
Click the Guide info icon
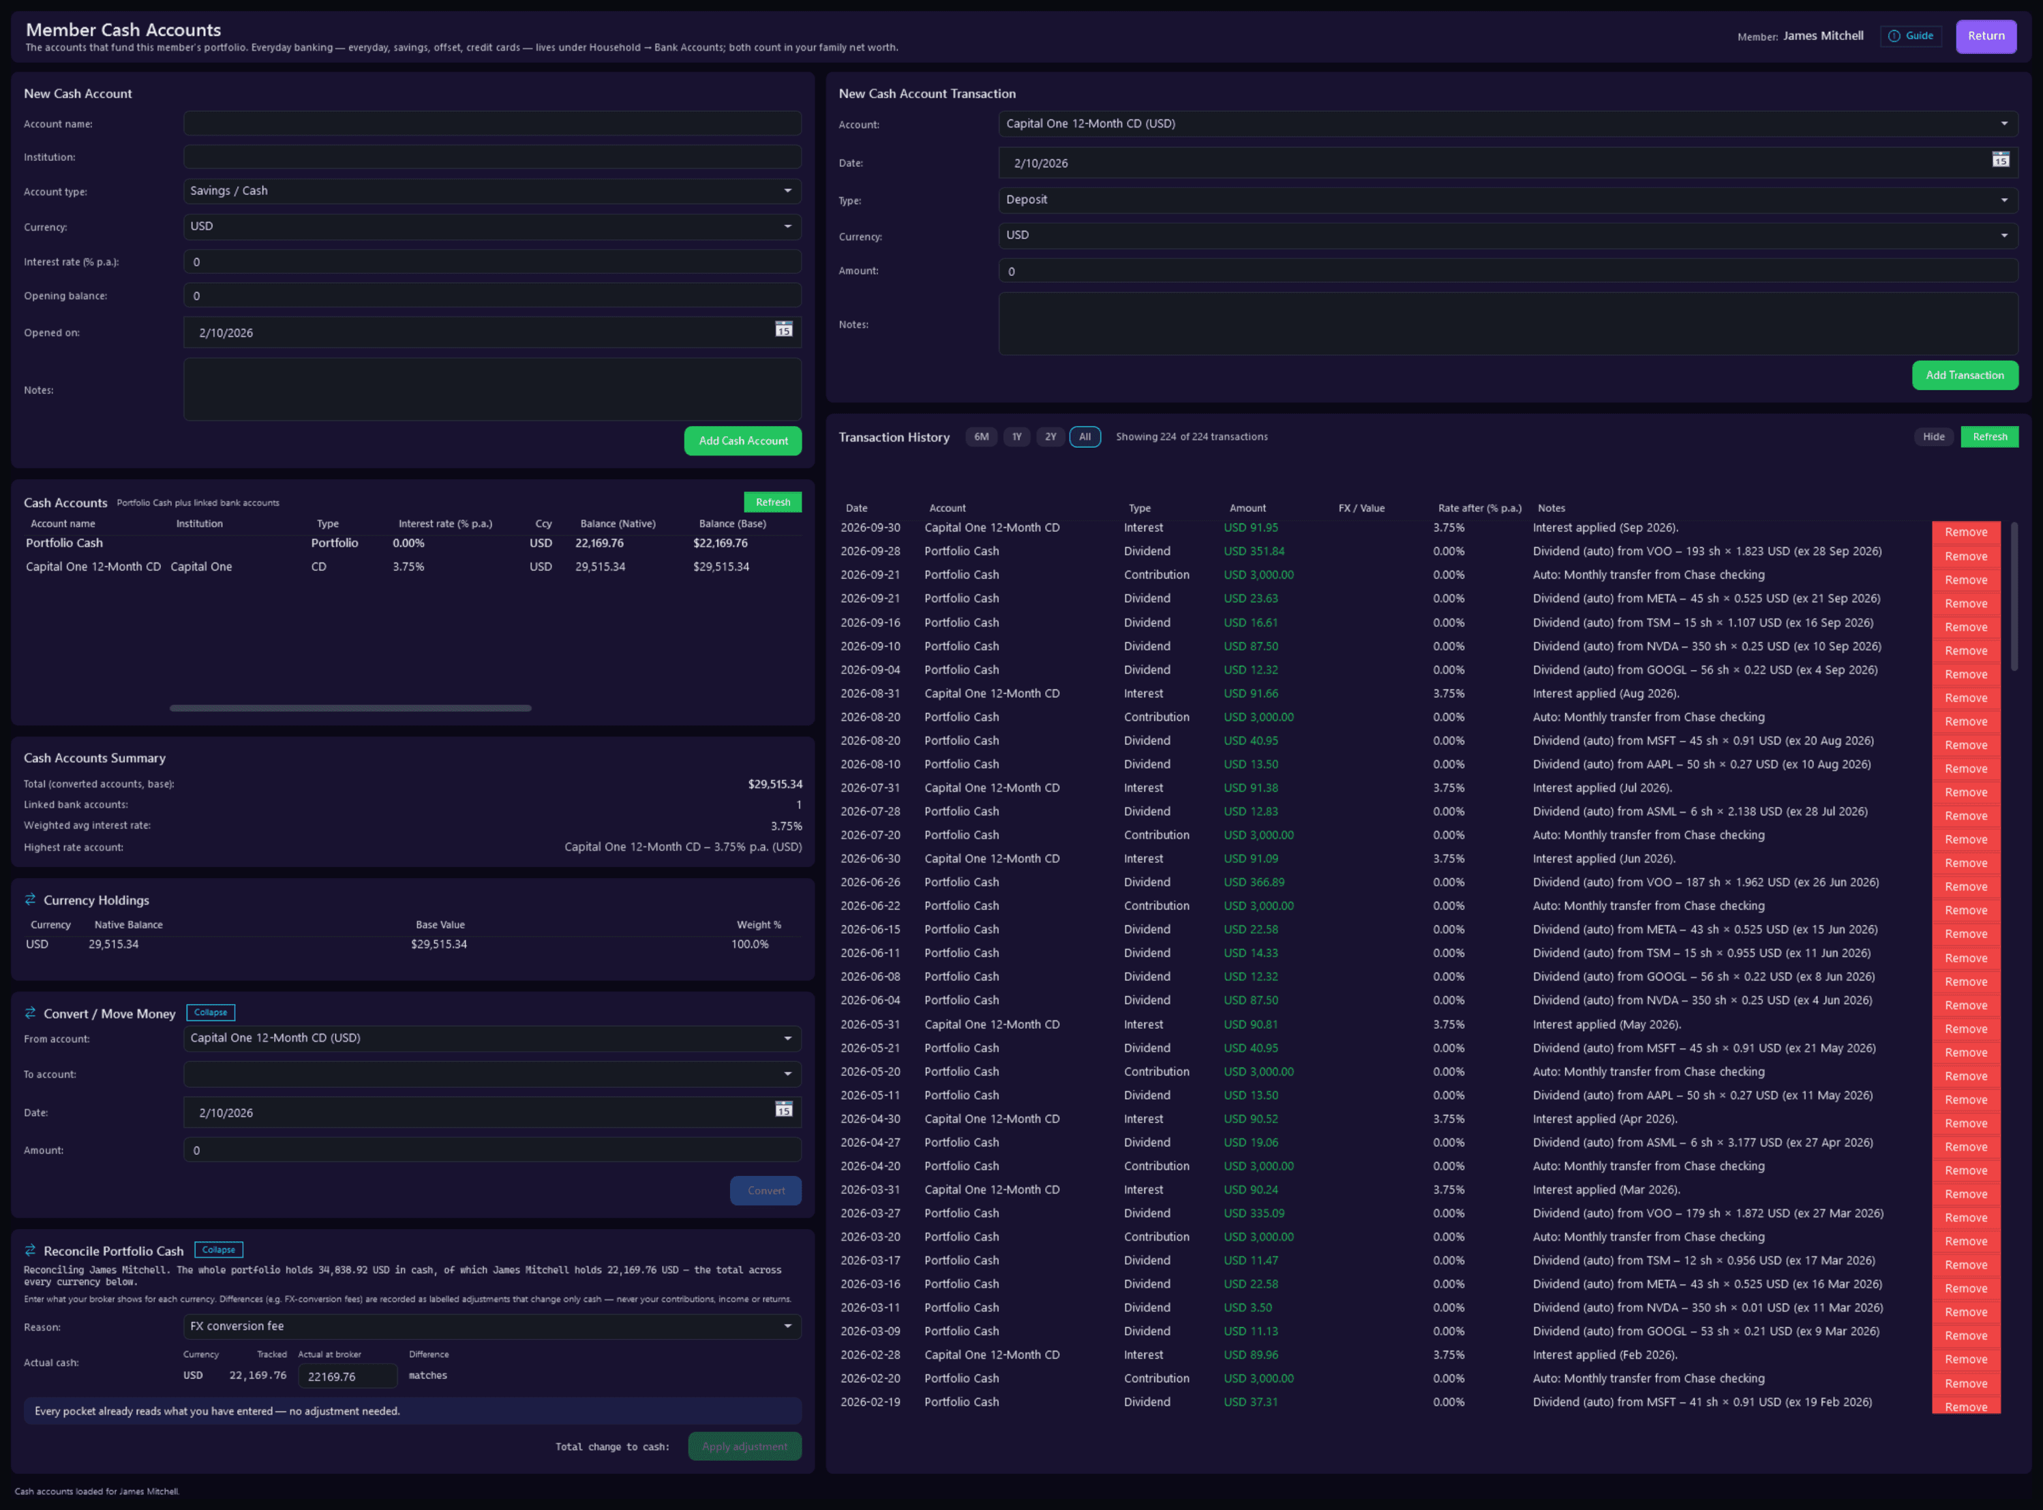pos(1894,35)
